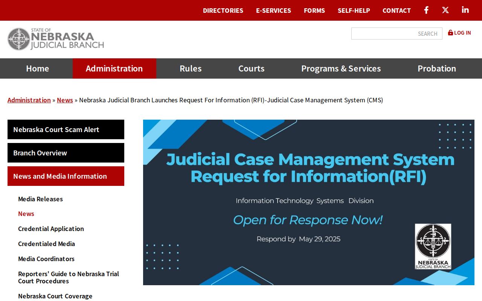Screen dimensions: 482x301
Task: Open the Facebook social icon
Action: [x=426, y=10]
